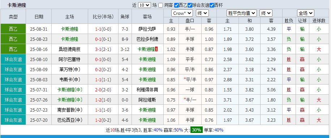Open the 巴拉多利德 team link

(147, 39)
